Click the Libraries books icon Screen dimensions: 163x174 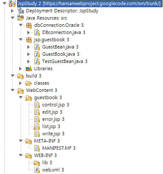click(x=29, y=68)
